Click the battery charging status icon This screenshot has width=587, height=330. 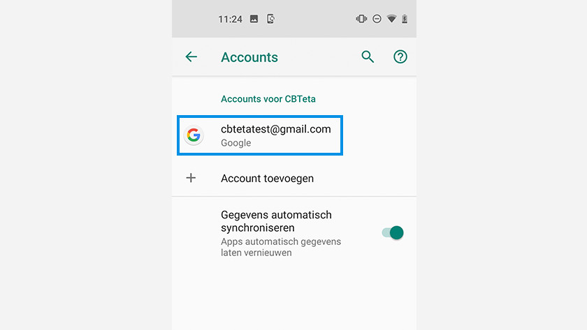click(405, 19)
